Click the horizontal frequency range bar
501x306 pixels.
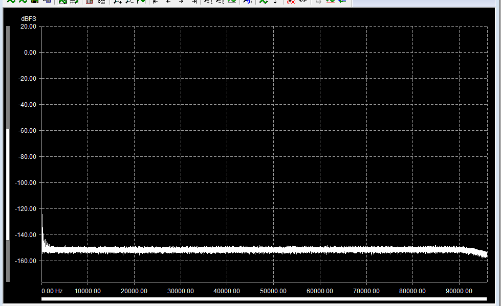point(264,299)
